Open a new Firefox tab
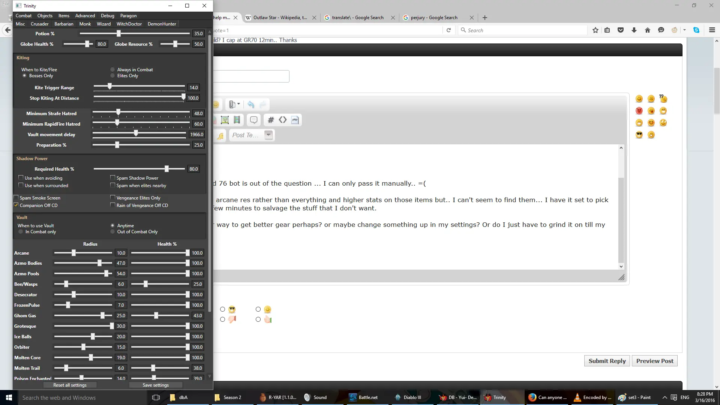720x405 pixels. point(485,18)
